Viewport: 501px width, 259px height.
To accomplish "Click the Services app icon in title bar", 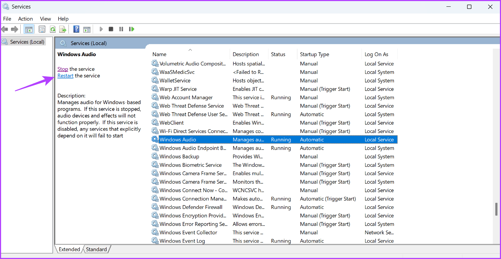I will click(x=6, y=6).
